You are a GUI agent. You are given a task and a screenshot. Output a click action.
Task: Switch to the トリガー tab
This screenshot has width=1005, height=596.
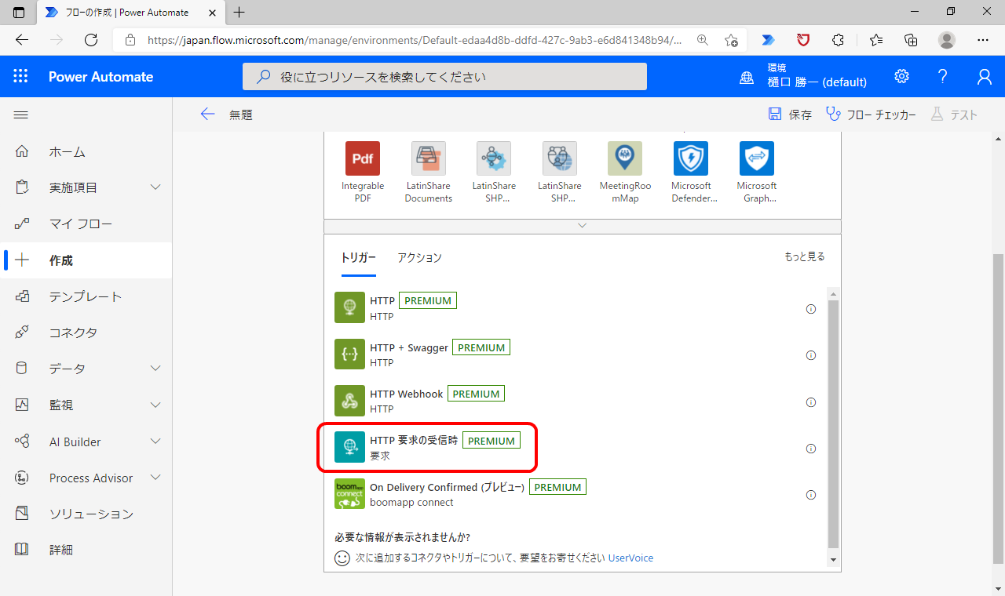click(358, 257)
